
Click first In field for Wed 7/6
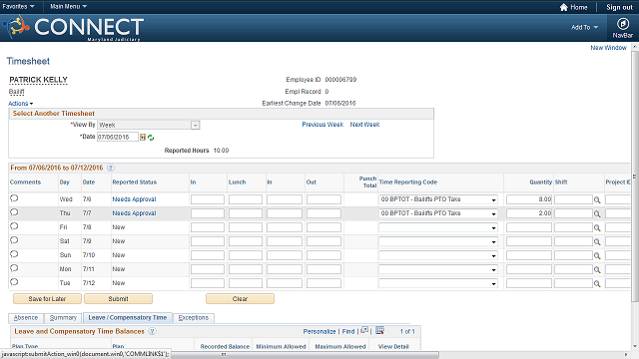(208, 199)
